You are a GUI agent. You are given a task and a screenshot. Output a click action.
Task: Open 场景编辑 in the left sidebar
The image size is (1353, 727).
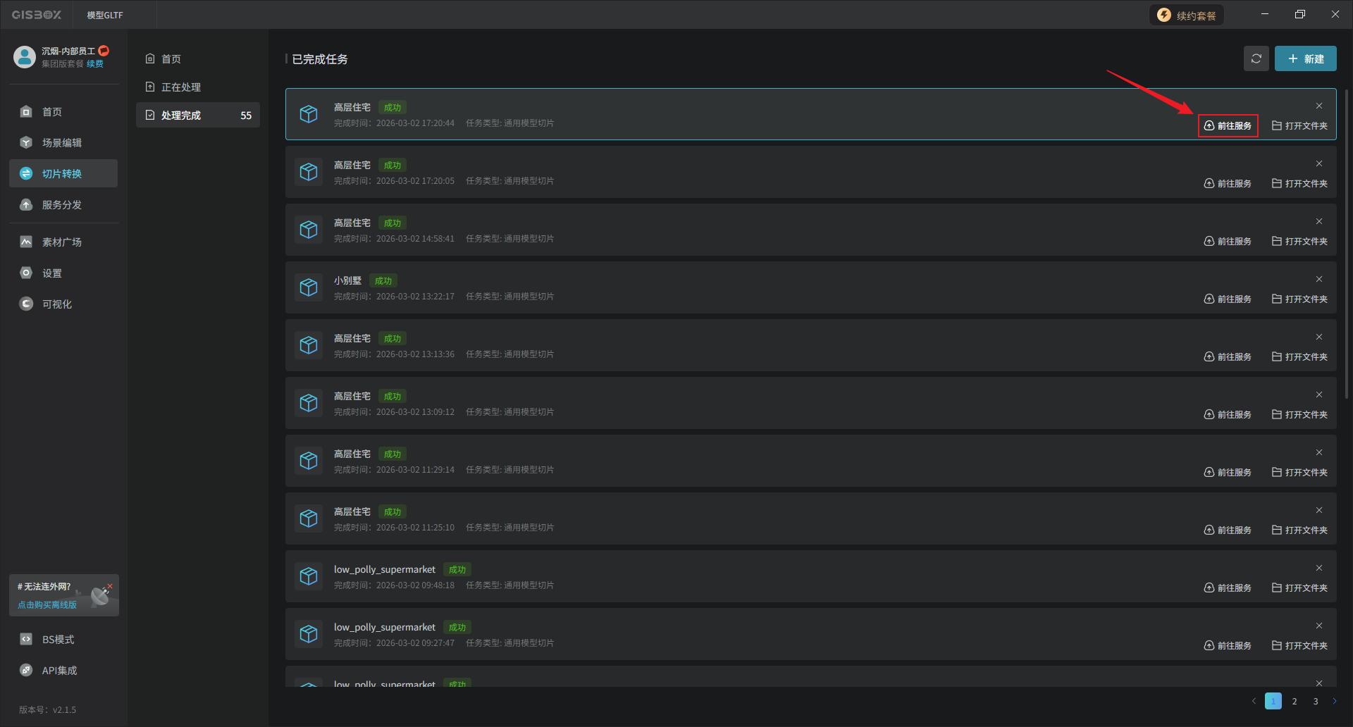[x=62, y=143]
